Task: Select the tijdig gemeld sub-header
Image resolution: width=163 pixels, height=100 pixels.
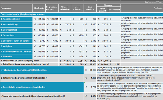Action: [102, 10]
